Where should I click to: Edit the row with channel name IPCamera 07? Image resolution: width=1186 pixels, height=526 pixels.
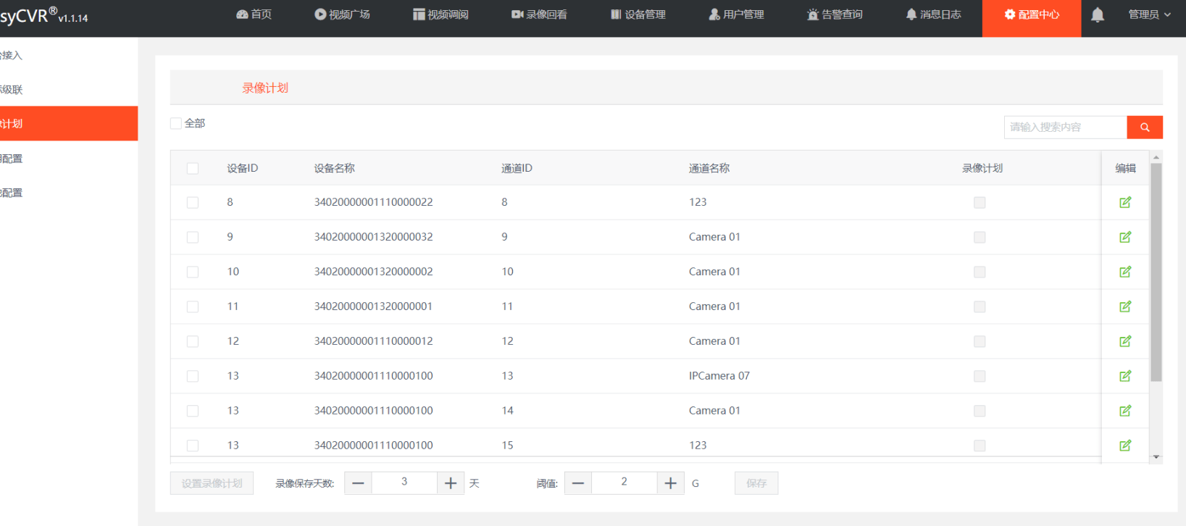pyautogui.click(x=1124, y=376)
